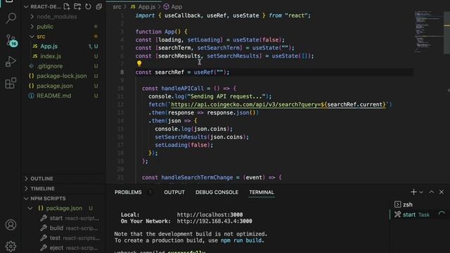Create a new folder in explorer
The width and height of the screenshot is (450, 253).
click(77, 6)
